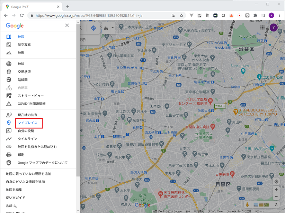The width and height of the screenshot is (285, 213).
Task: Click the zoom in plus icon
Action: (276, 190)
